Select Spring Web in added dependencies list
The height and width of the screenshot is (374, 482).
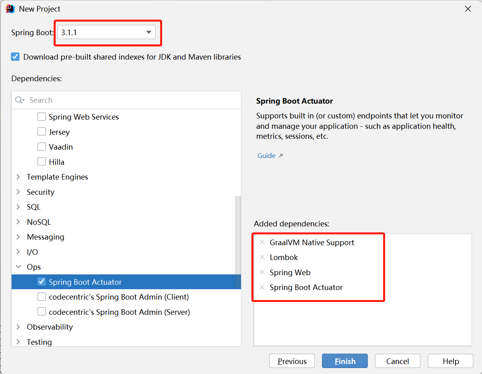[x=290, y=272]
